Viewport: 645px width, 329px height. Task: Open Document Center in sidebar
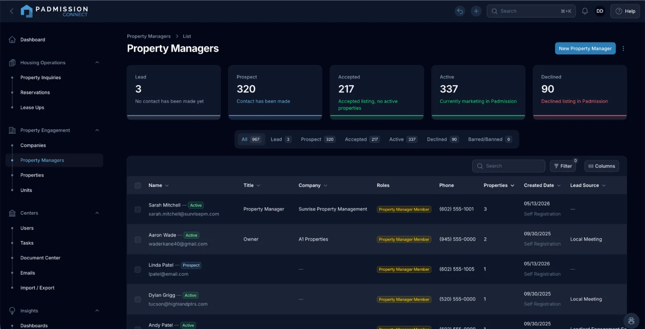(x=40, y=258)
